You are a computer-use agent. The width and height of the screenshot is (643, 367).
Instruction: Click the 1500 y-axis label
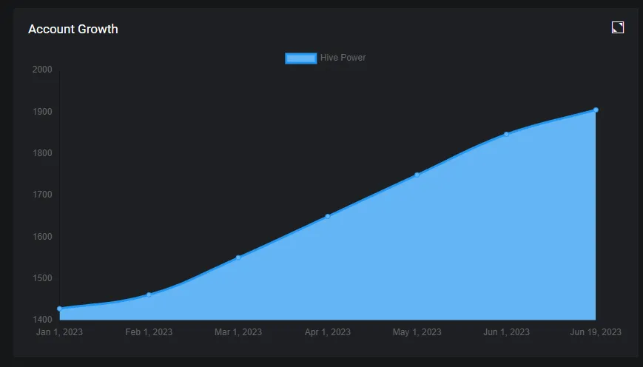pyautogui.click(x=43, y=278)
